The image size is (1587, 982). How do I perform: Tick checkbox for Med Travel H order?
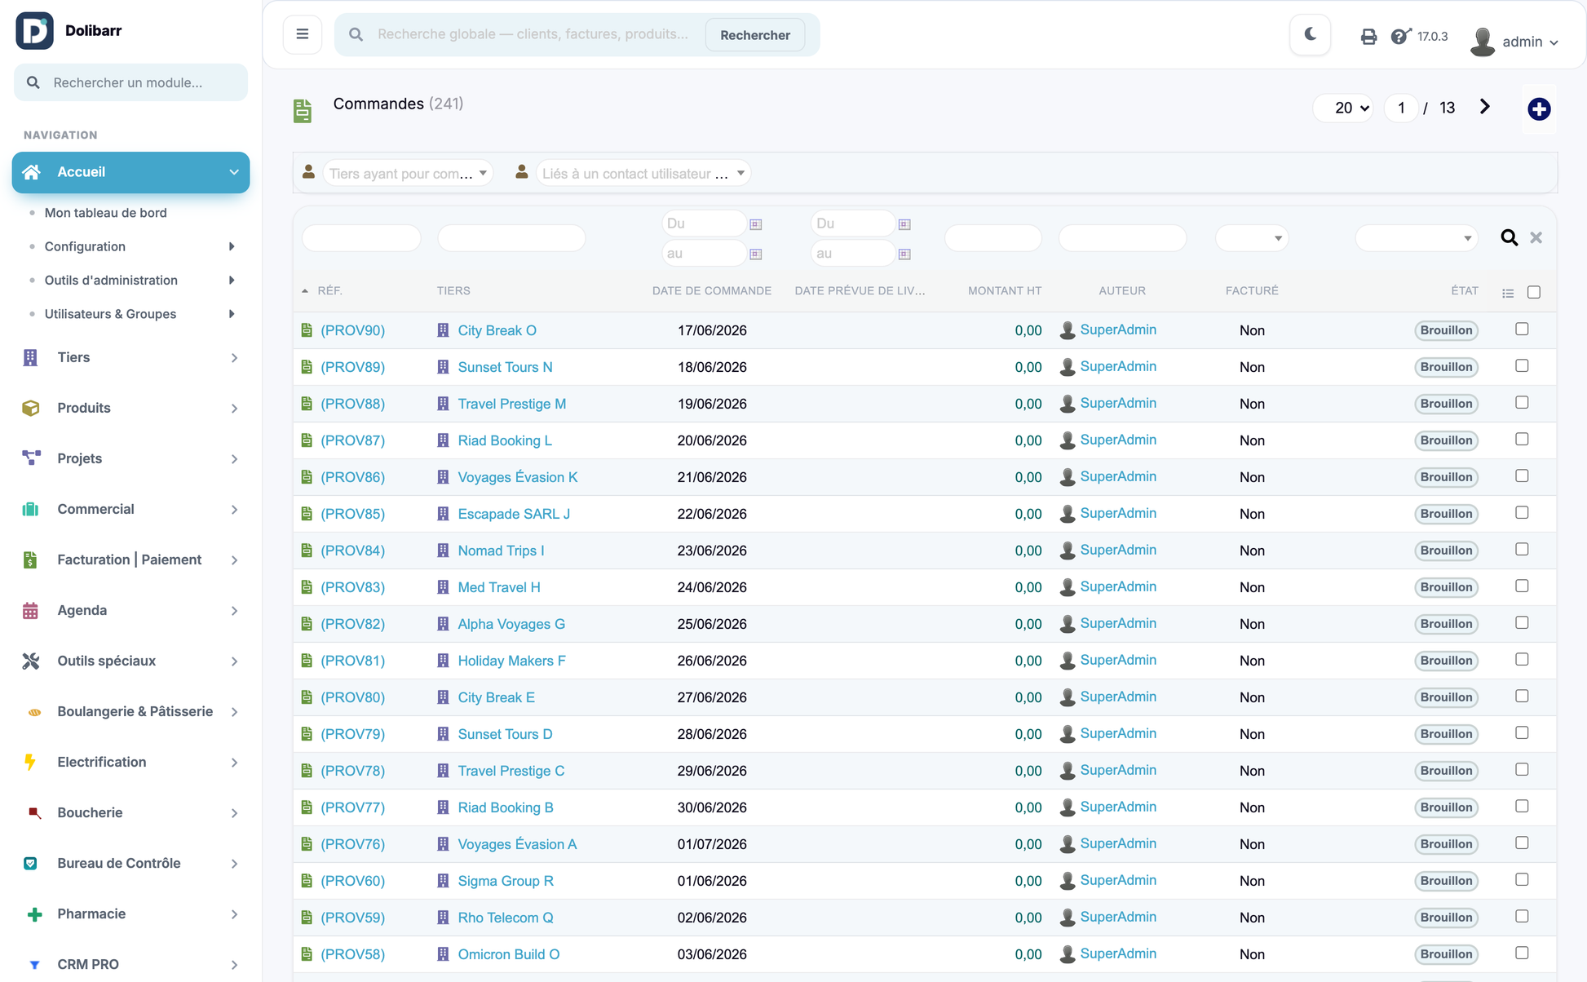(x=1522, y=586)
